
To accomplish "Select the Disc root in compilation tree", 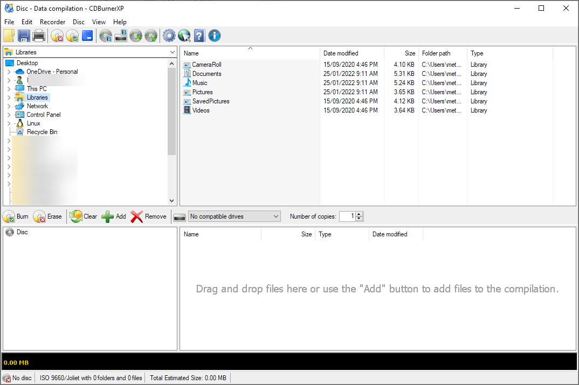I will click(22, 232).
